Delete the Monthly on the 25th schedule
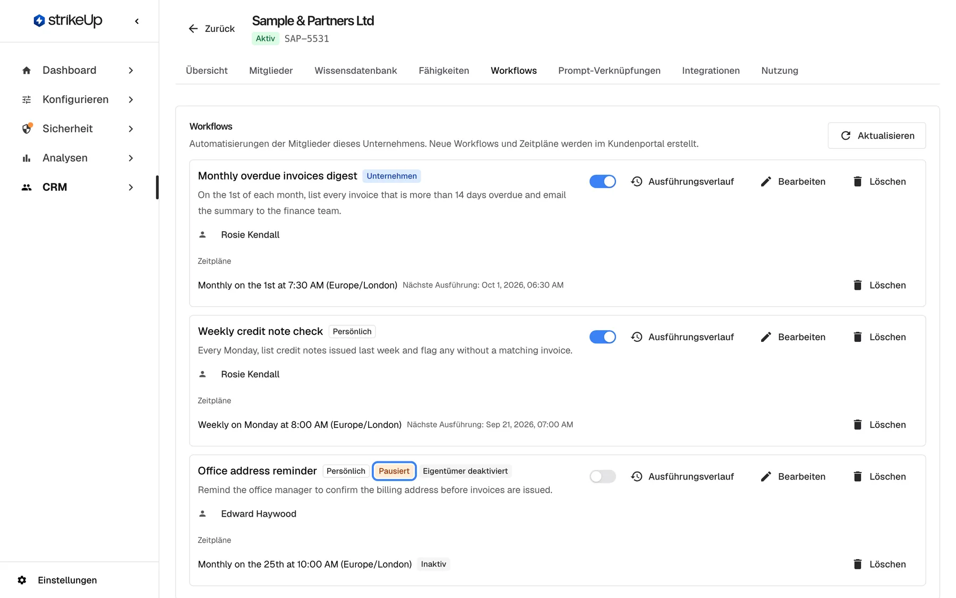The width and height of the screenshot is (956, 598). click(x=880, y=564)
